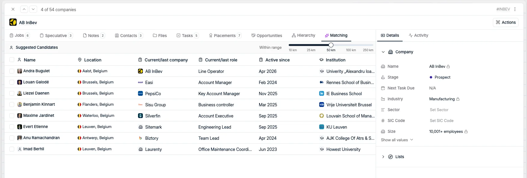Image resolution: width=527 pixels, height=178 pixels.
Task: Click the Silverfin company logo
Action: (140, 116)
